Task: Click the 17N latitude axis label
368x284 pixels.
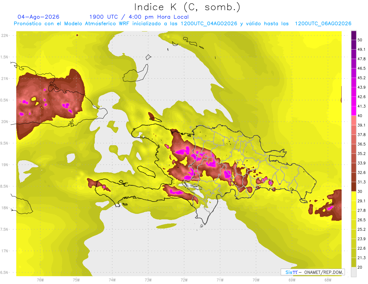Action: point(5,251)
